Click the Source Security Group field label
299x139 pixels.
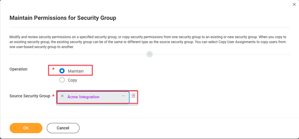(x=30, y=96)
